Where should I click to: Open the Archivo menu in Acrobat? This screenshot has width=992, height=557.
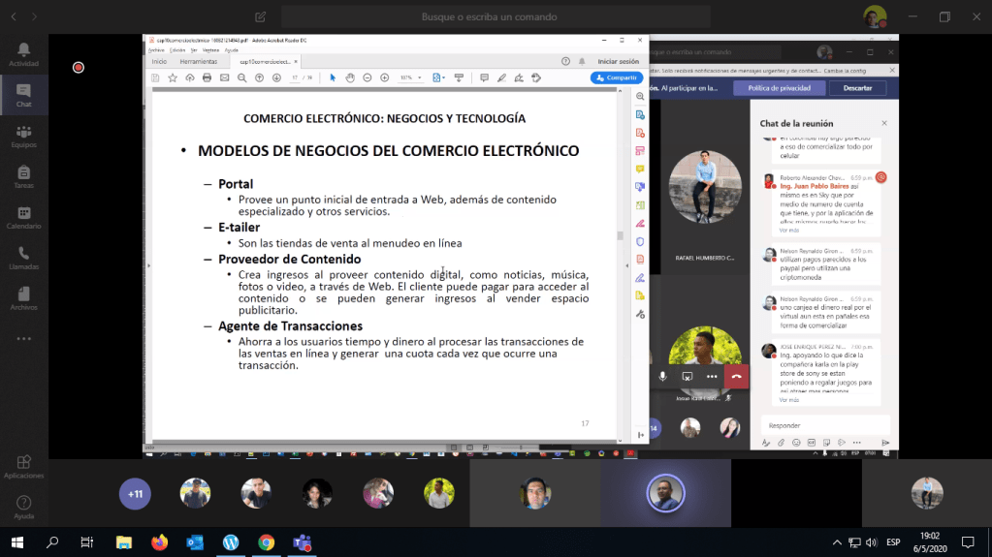155,49
